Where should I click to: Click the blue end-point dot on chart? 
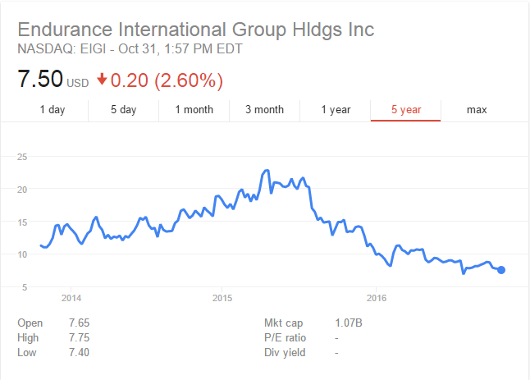click(x=501, y=270)
